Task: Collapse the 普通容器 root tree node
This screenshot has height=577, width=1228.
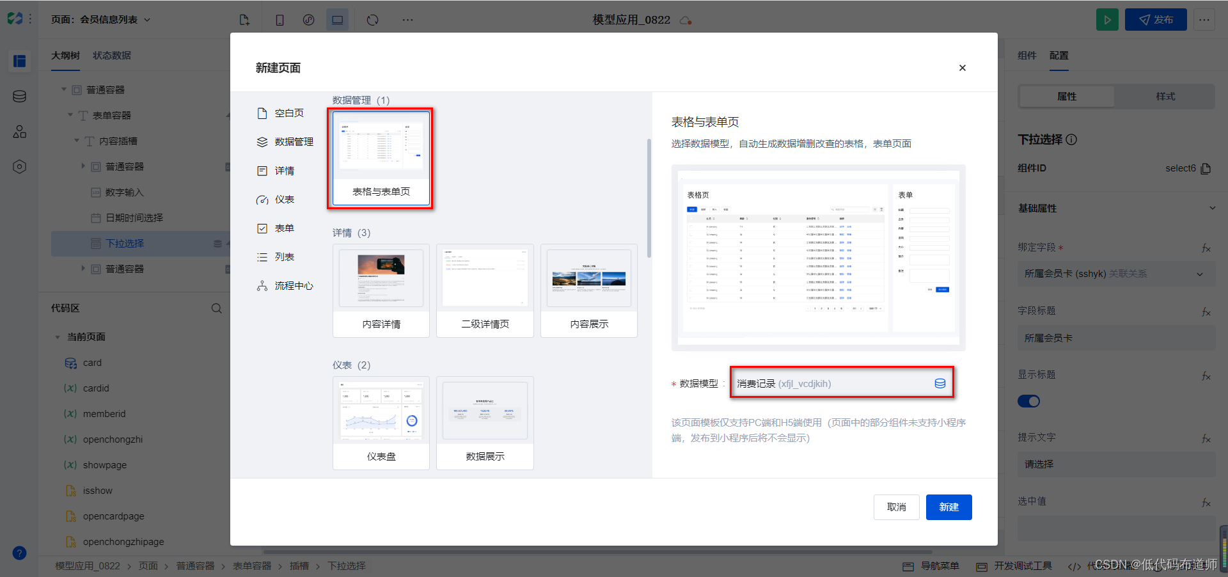Action: (64, 90)
